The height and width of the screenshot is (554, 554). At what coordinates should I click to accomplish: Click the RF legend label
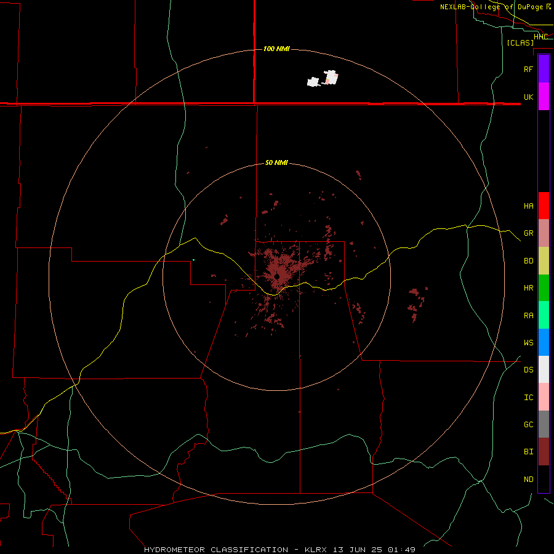528,69
